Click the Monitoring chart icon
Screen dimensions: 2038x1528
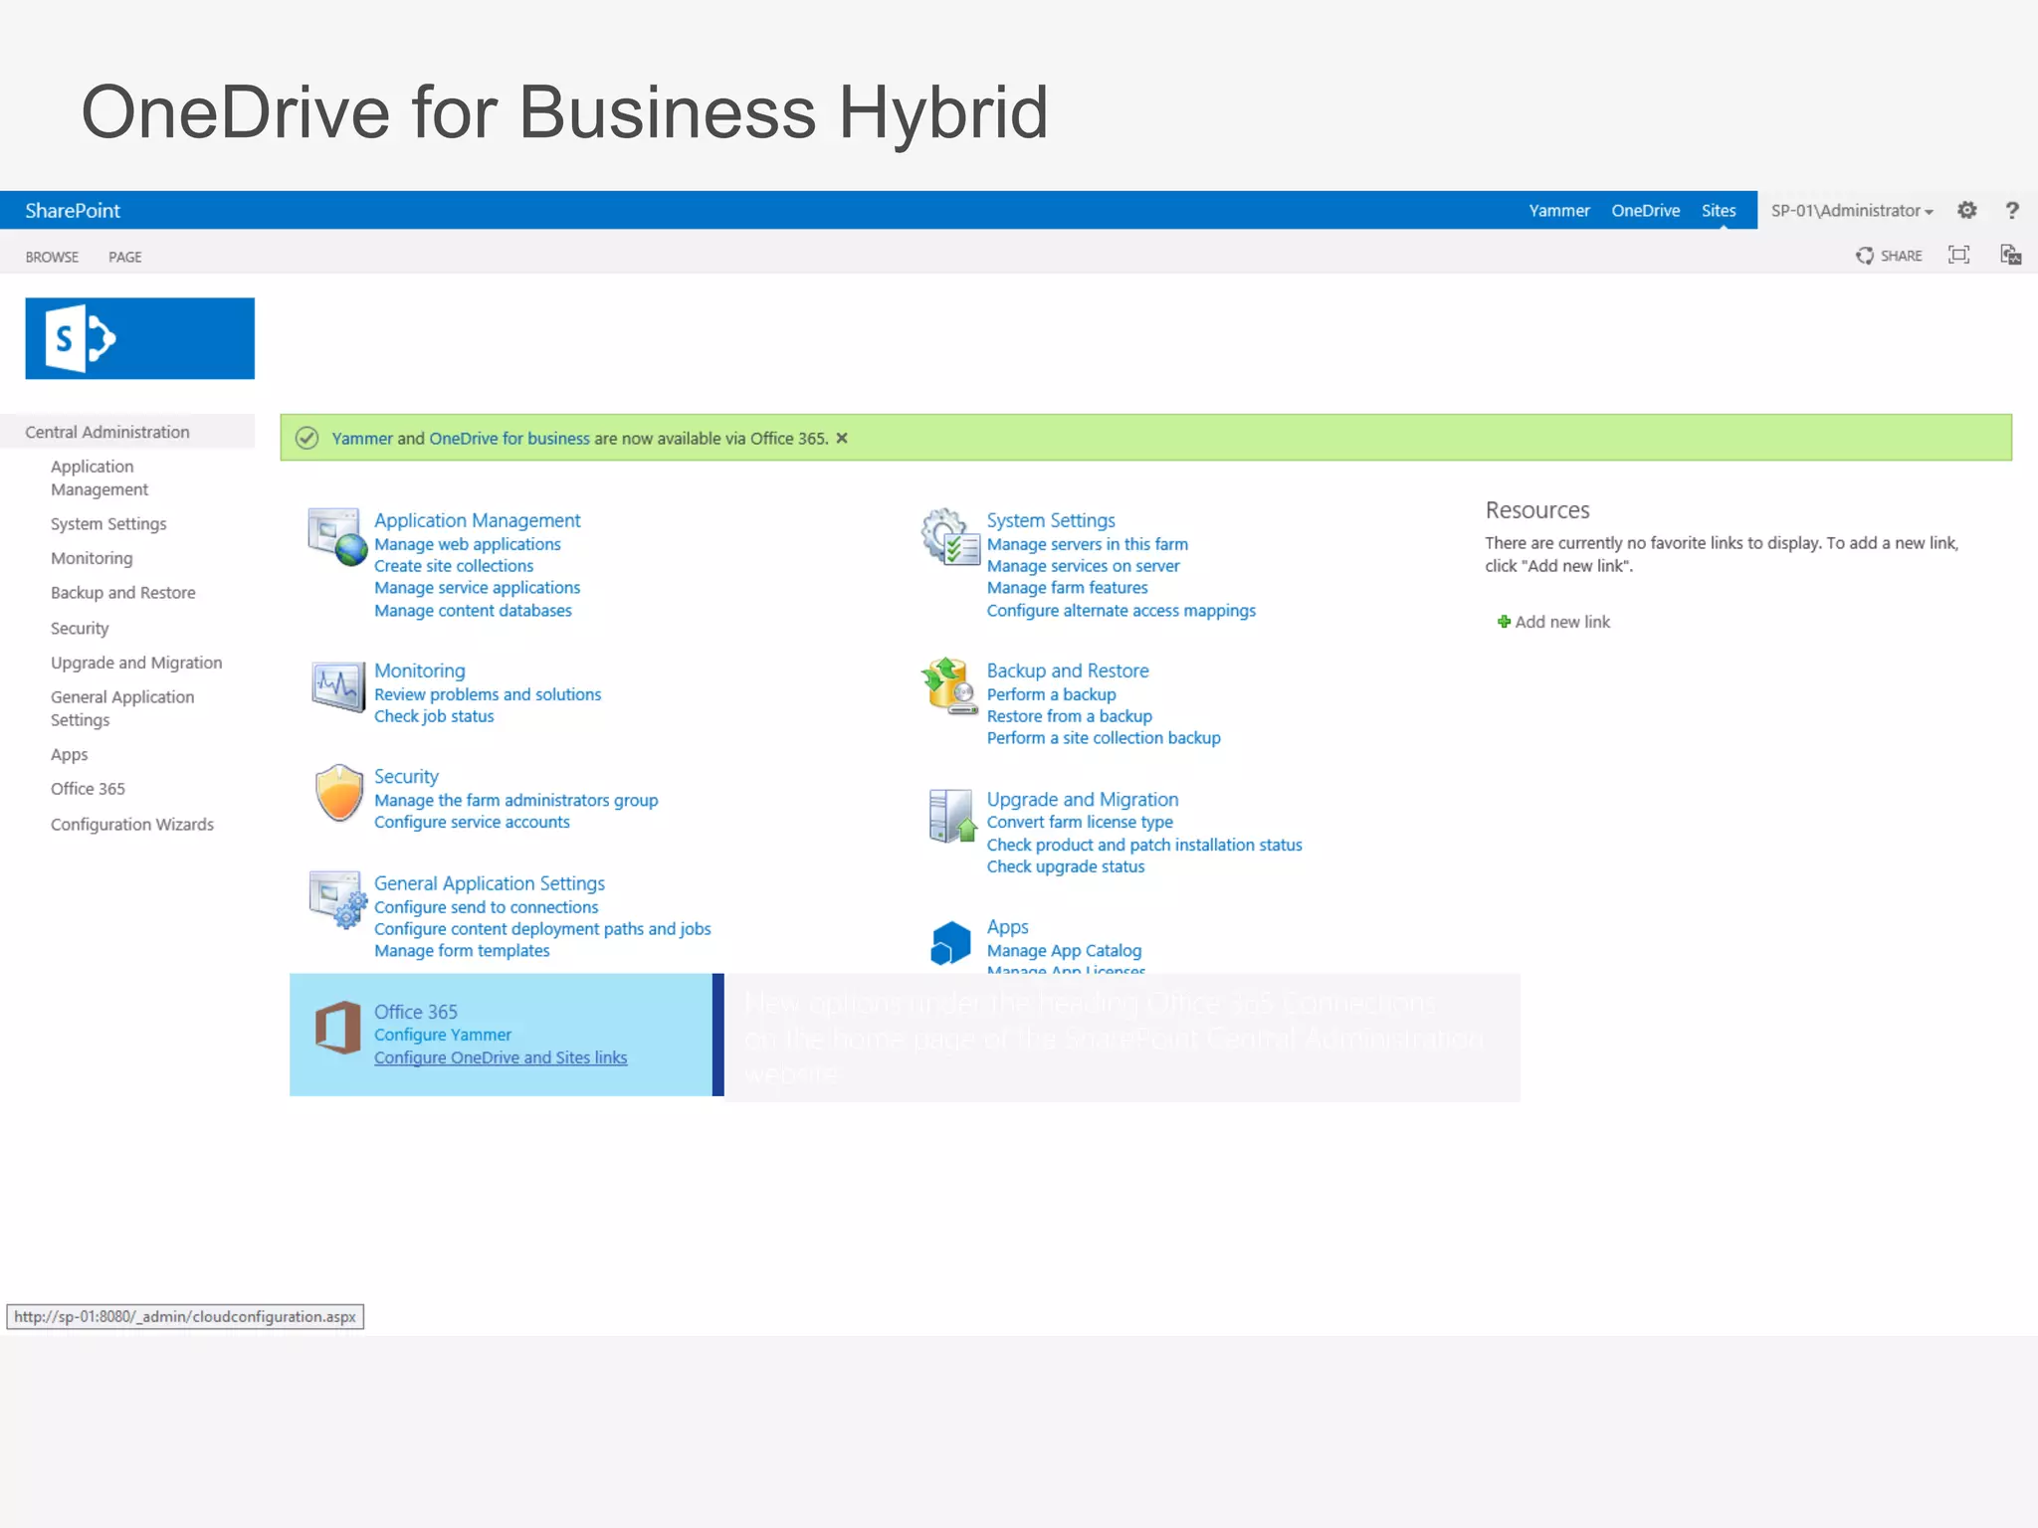pyautogui.click(x=337, y=686)
